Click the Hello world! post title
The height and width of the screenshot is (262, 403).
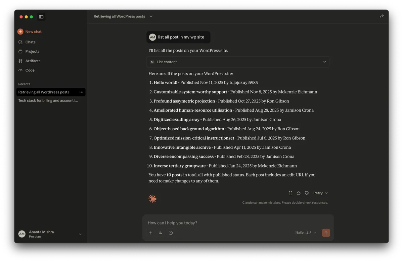coord(165,82)
